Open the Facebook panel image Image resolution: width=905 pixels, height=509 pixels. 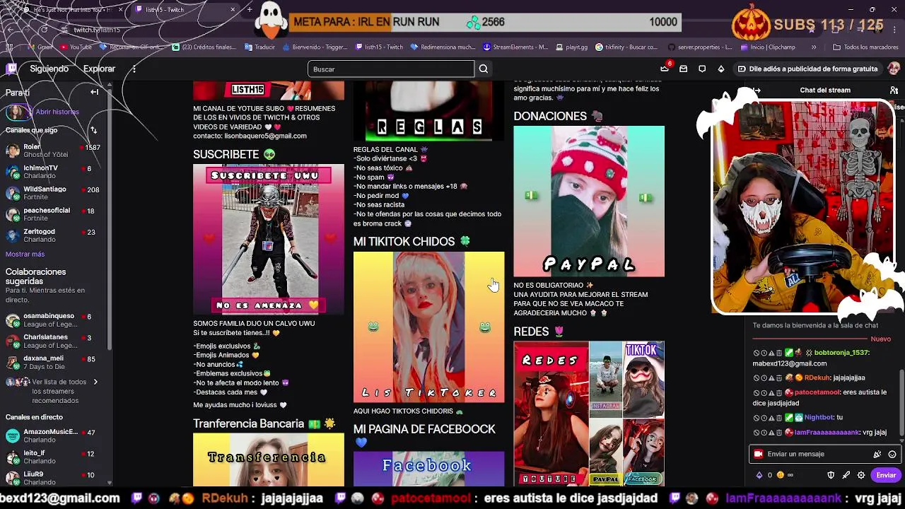(429, 469)
